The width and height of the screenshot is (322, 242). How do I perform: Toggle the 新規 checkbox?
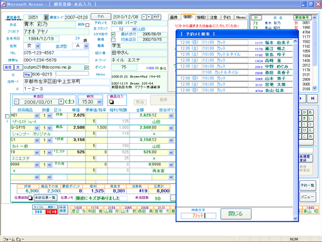(x=113, y=40)
